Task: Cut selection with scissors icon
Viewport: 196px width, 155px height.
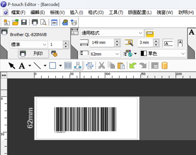Action: [x=102, y=65]
